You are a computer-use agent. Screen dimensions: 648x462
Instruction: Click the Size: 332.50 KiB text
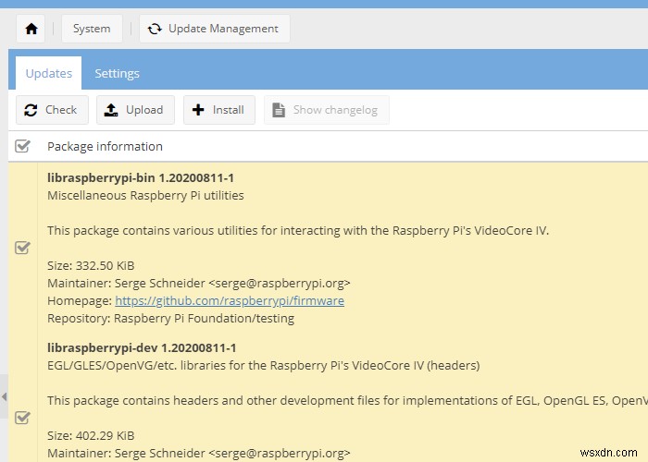(x=91, y=266)
